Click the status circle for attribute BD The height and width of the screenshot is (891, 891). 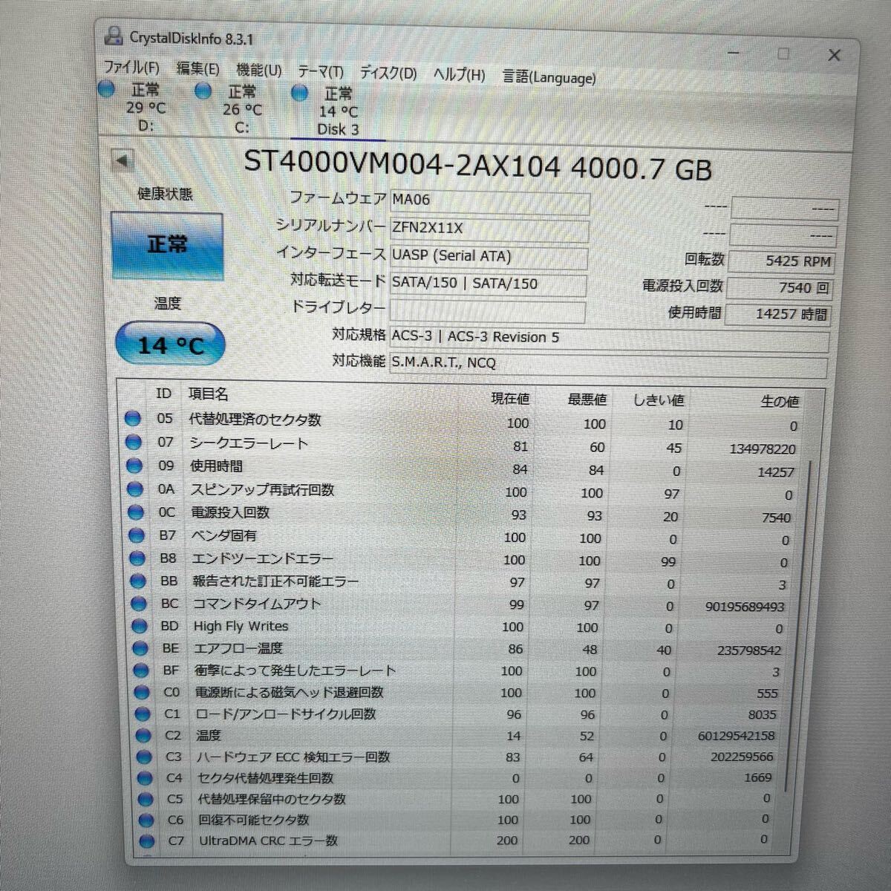tap(140, 626)
